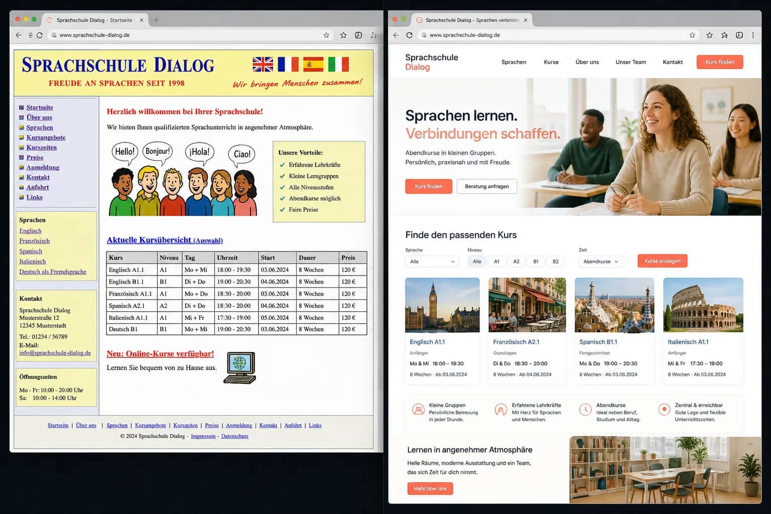The image size is (771, 514).
Task: Reload page in left browser window
Action: coord(40,35)
